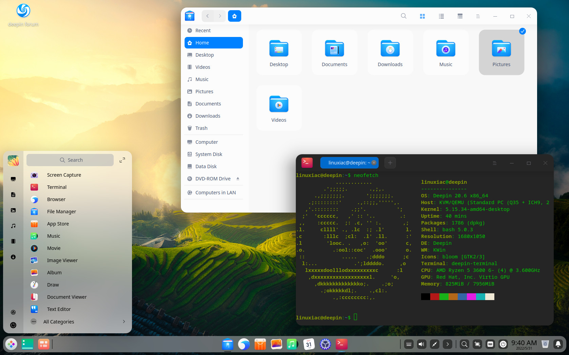The image size is (569, 355).
Task: Open System Disk in sidebar
Action: 214,154
